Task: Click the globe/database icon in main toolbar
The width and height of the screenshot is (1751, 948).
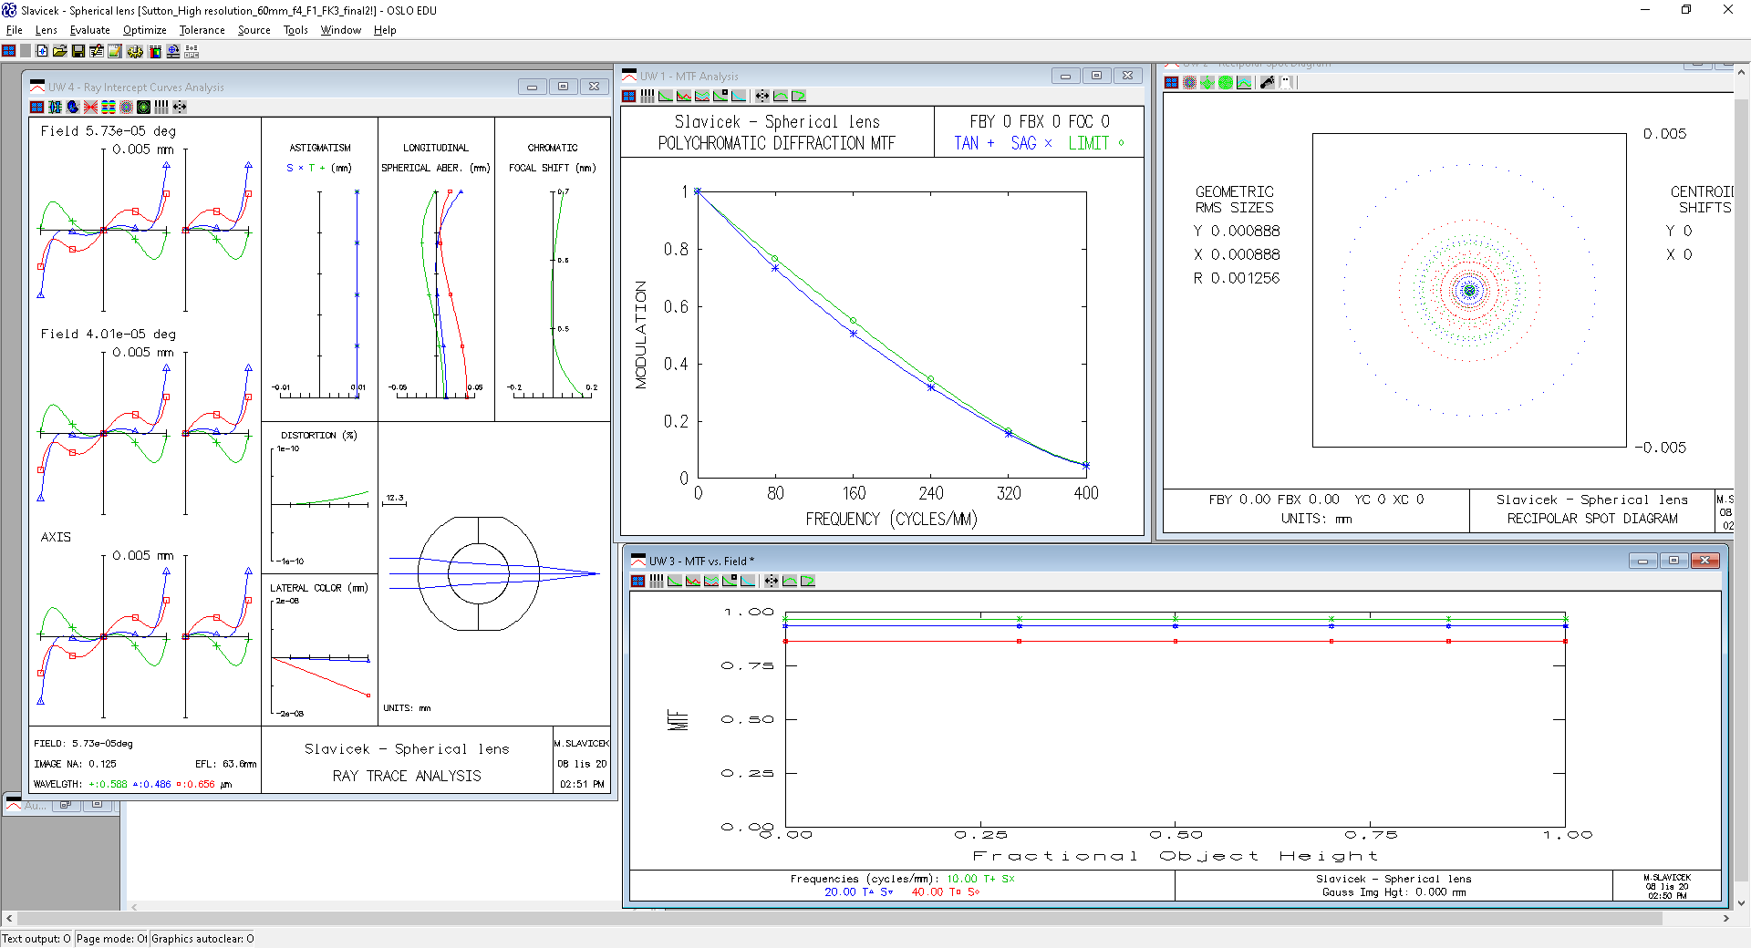Action: (173, 51)
